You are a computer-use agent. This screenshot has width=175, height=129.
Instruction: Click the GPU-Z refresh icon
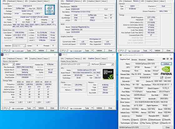click(167, 59)
